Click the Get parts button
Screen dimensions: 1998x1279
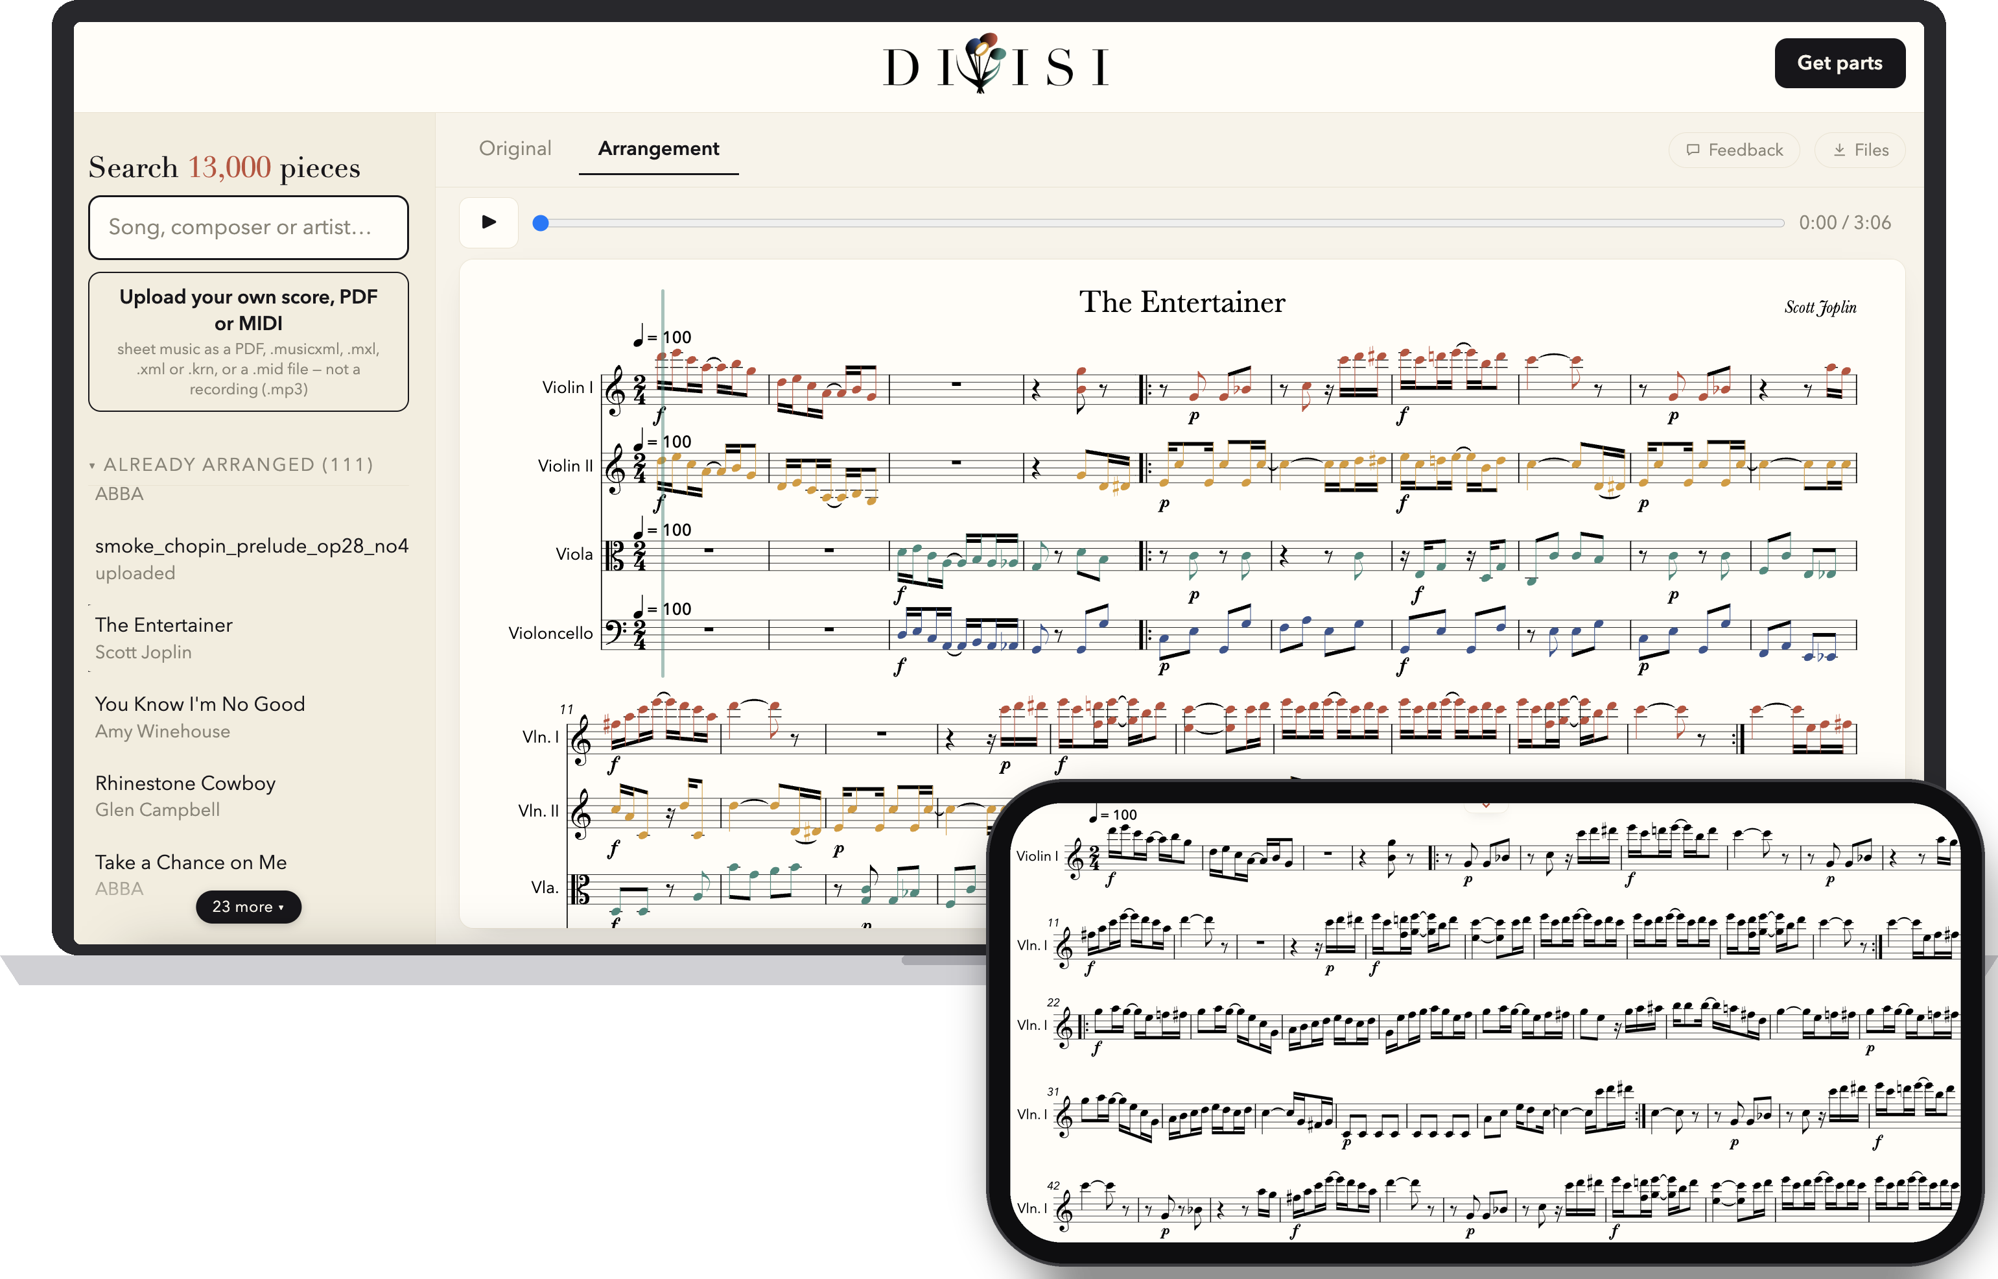coord(1839,63)
